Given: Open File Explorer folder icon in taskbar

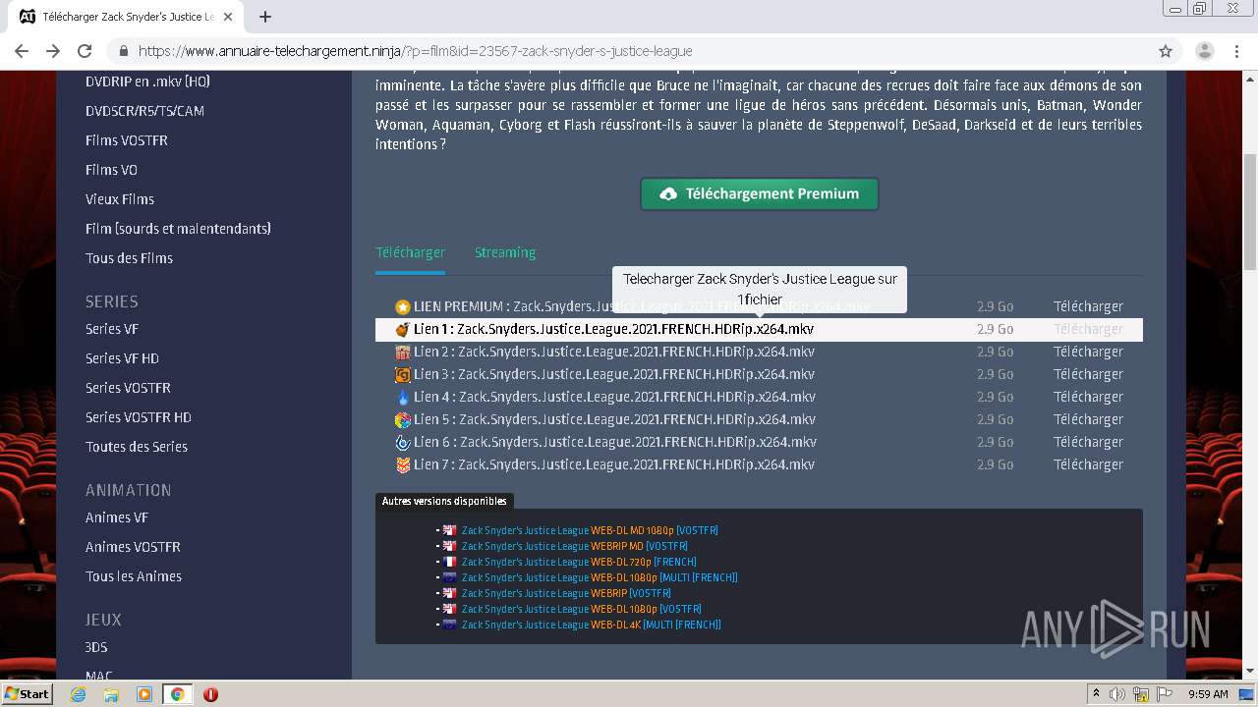Looking at the screenshot, I should point(111,694).
